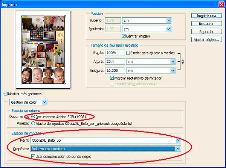Click the print preview image
Viewport: 226px width, 168px height.
click(x=43, y=50)
